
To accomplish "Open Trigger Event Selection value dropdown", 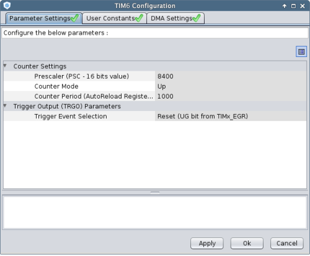I will pos(231,116).
